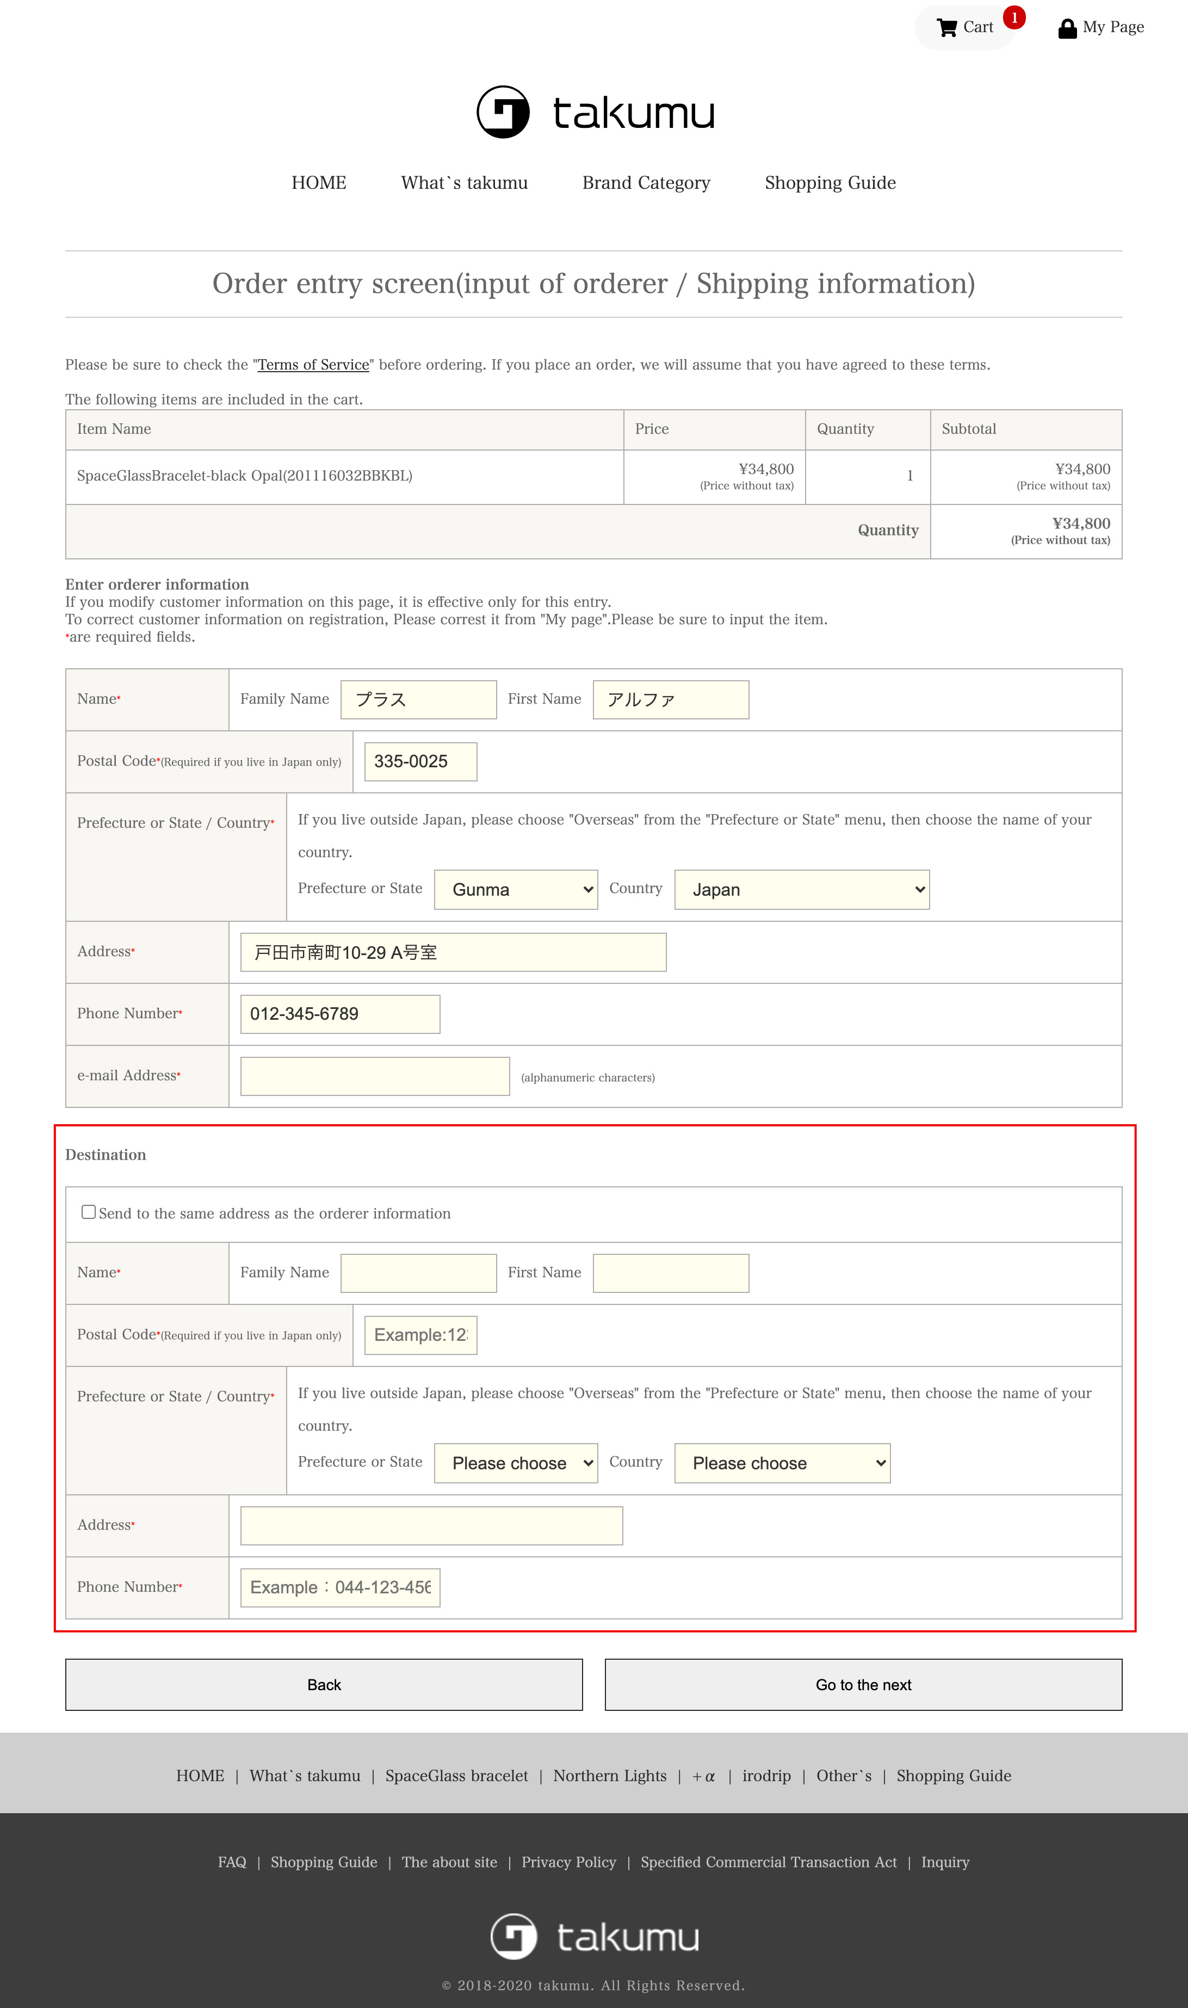
Task: Open footer Northern Lights link
Action: point(610,1775)
